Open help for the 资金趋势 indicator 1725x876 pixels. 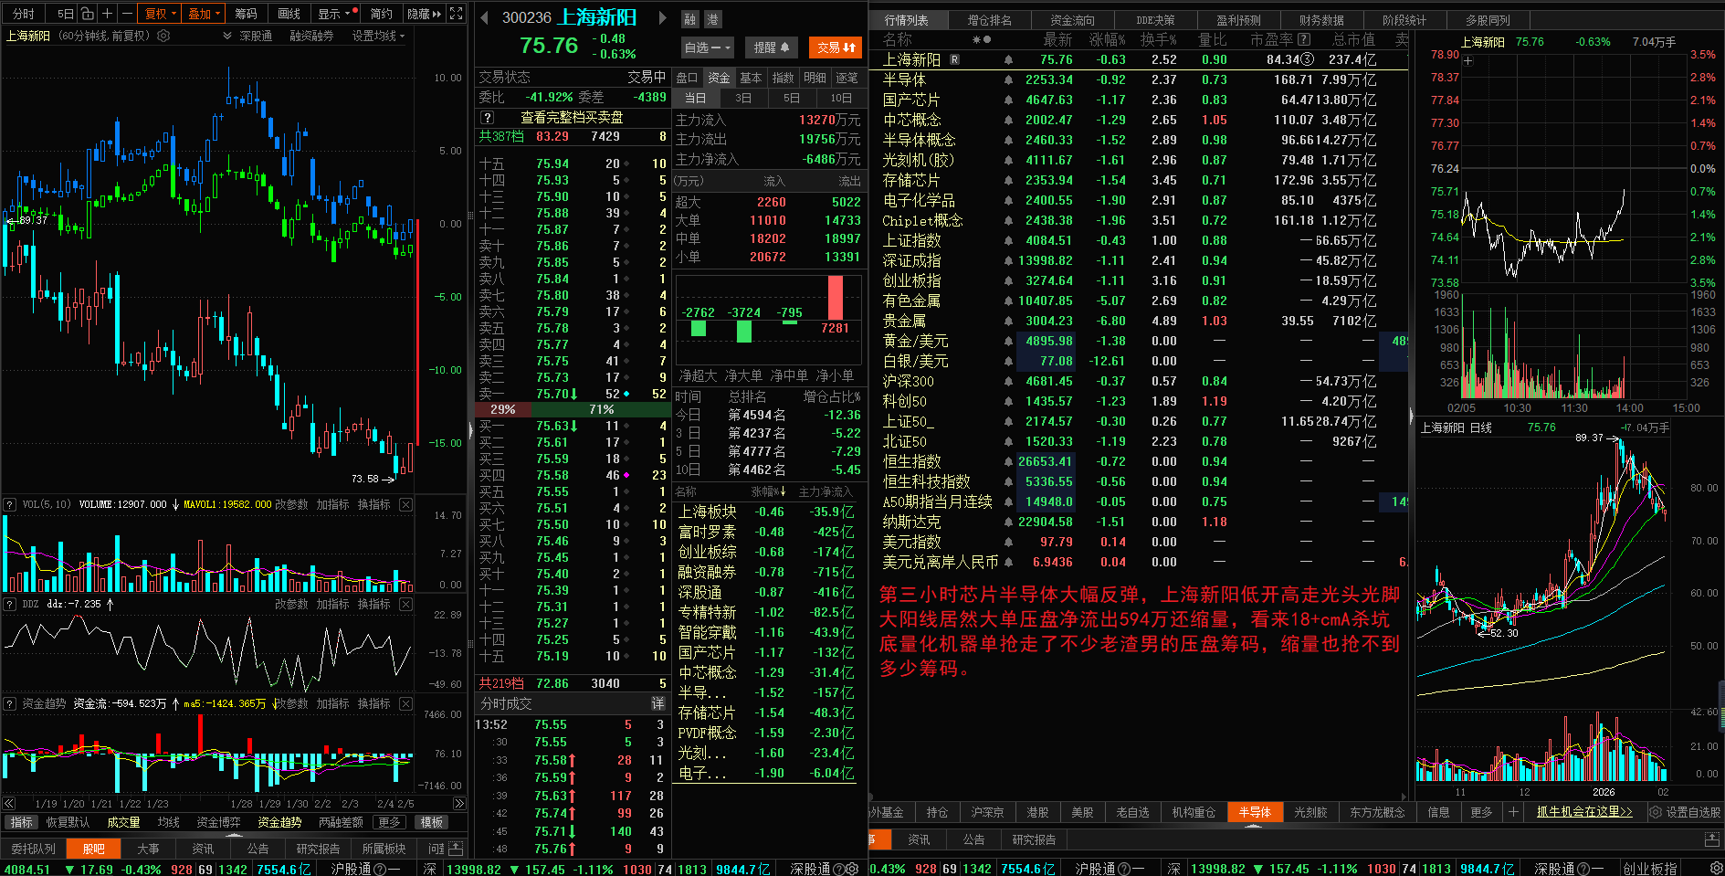(10, 703)
